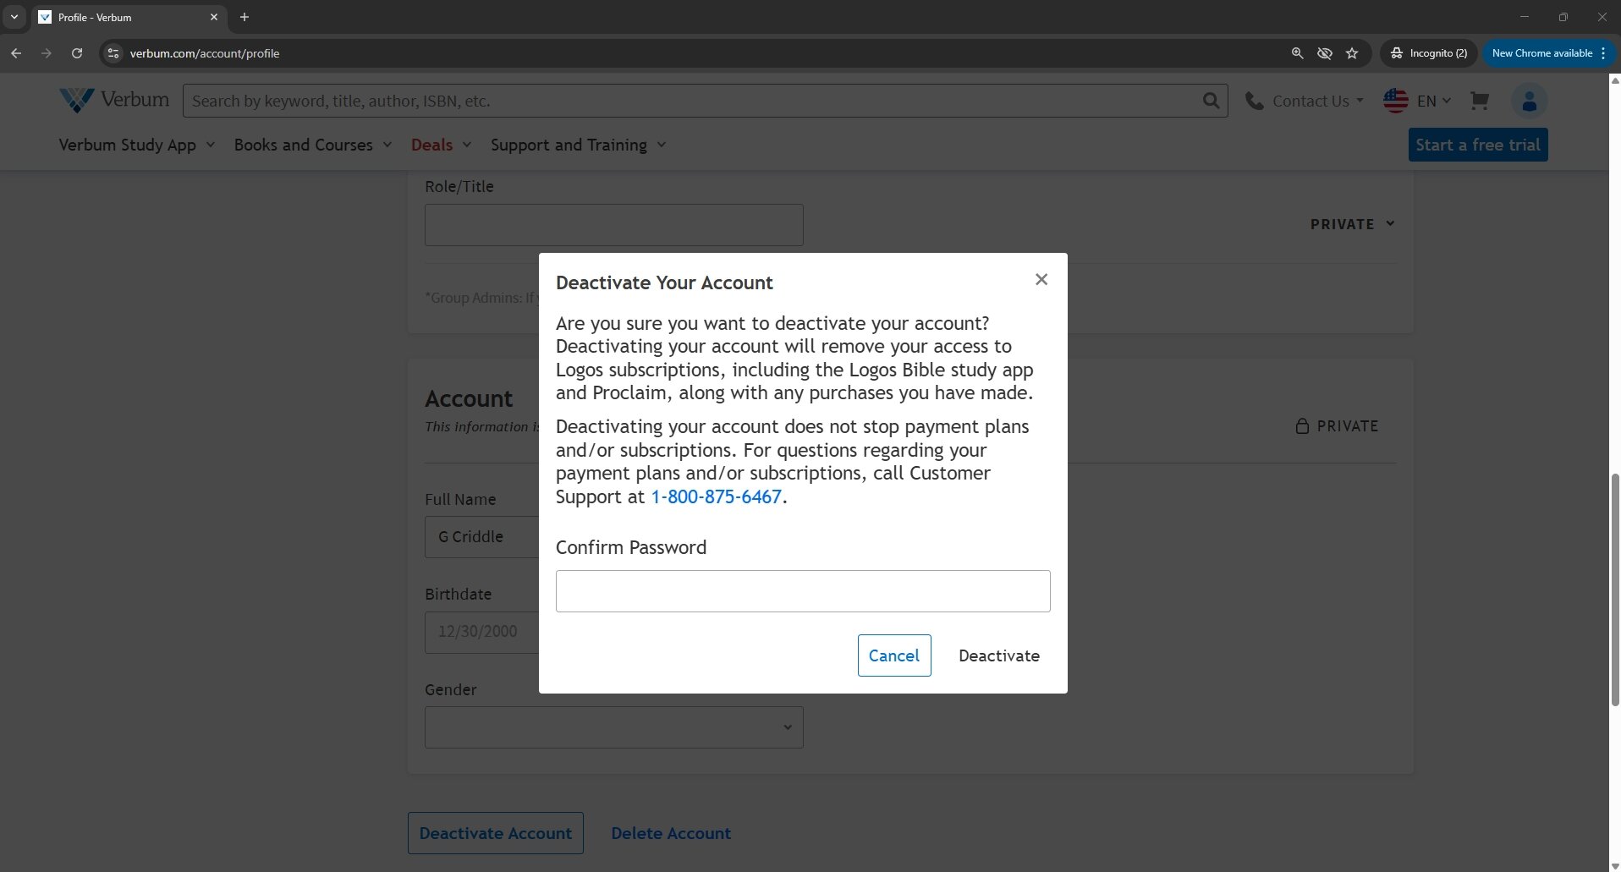Image resolution: width=1621 pixels, height=872 pixels.
Task: Click the vertical page scrollbar thumb
Action: (1614, 590)
